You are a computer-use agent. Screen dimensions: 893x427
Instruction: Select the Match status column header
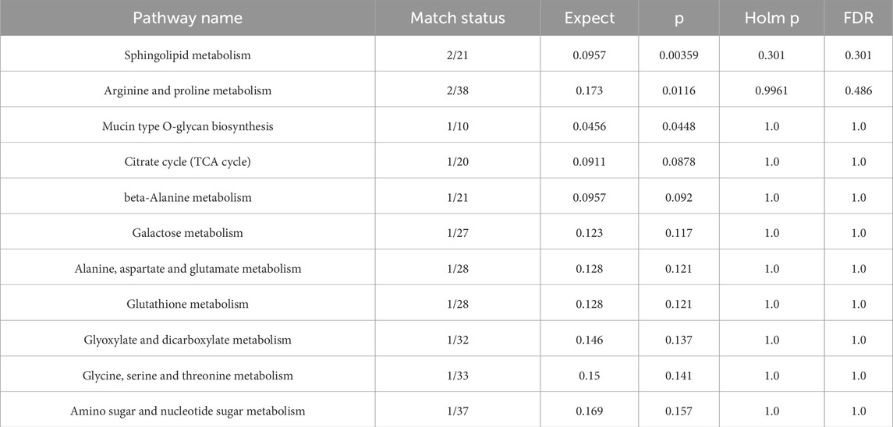coord(457,18)
